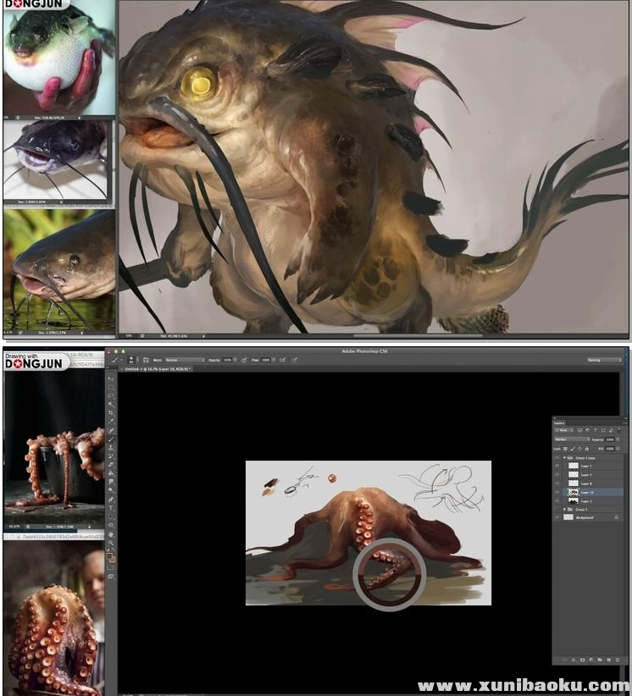Expand the collapsed Group 1 folder
Screen dimensions: 632x696
(565, 509)
